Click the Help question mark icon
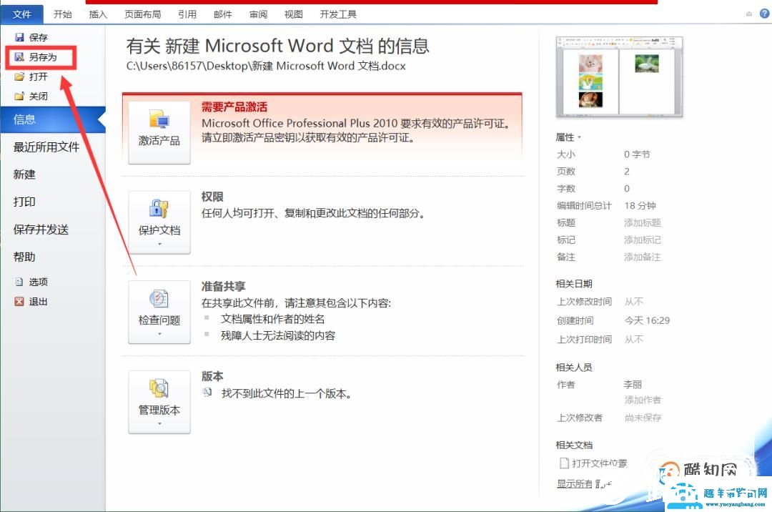772x512 pixels. point(765,14)
